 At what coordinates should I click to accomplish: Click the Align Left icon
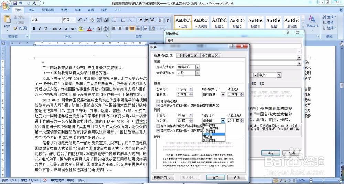point(114,28)
